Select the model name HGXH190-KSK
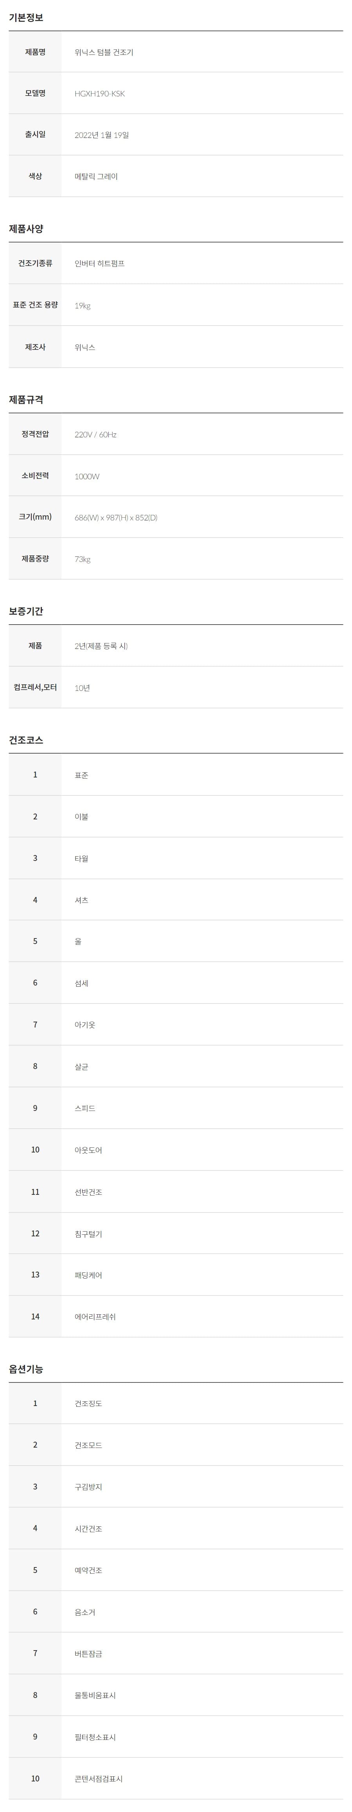This screenshot has height=1812, width=352. coord(99,94)
